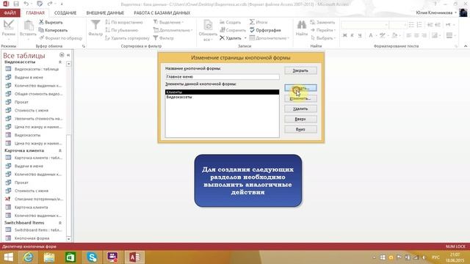This screenshot has width=470, height=264.
Task: Click the large Filter funnel icon
Action: (95, 24)
